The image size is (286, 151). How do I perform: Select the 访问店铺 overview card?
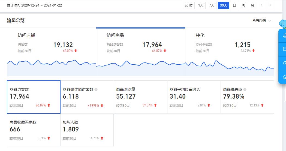(x=52, y=43)
